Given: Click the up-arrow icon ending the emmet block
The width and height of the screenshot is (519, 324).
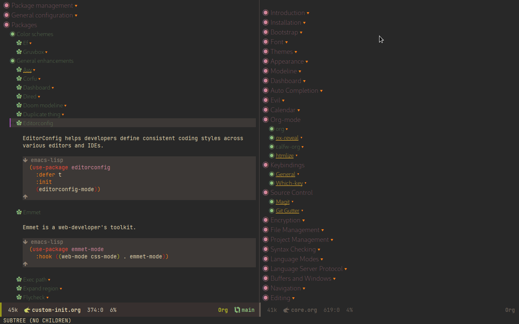Looking at the screenshot, I should click(x=25, y=264).
